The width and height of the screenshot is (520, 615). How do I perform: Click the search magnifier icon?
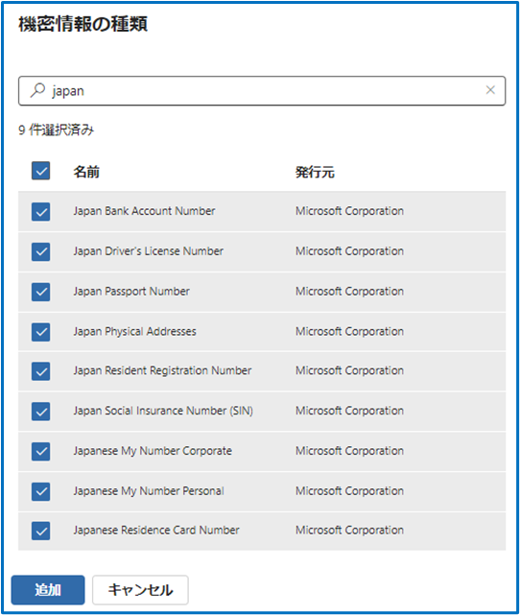point(37,90)
